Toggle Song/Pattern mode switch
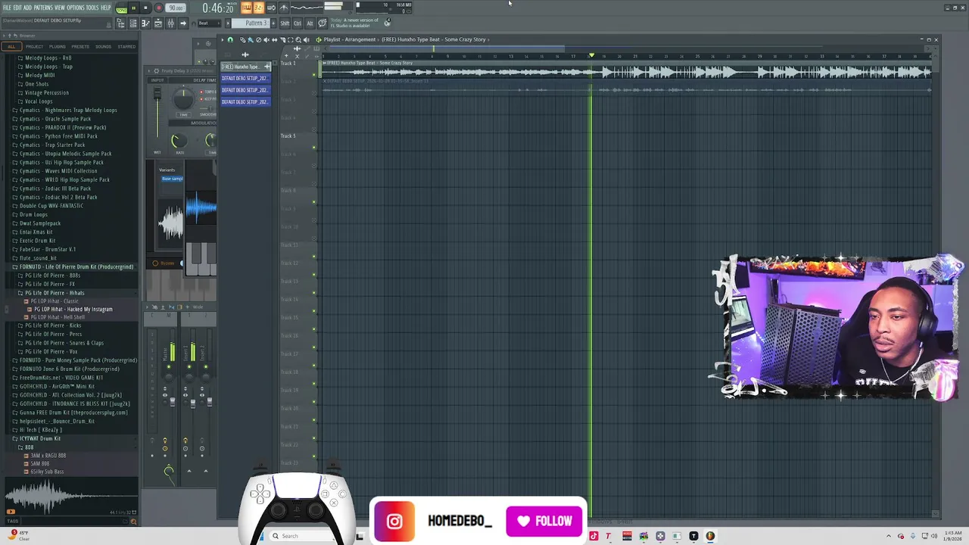Image resolution: width=969 pixels, height=545 pixels. (x=121, y=10)
